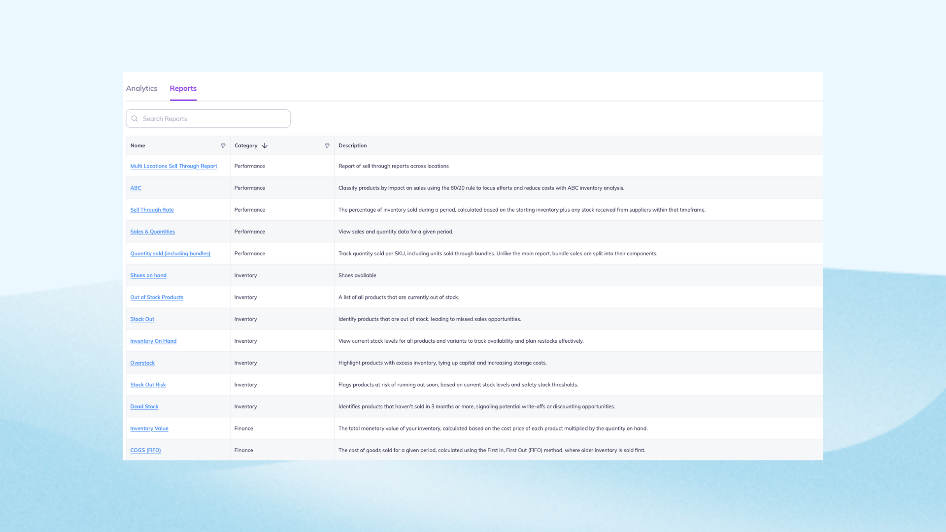The height and width of the screenshot is (532, 946).
Task: Open the Overstock report link
Action: click(x=142, y=363)
